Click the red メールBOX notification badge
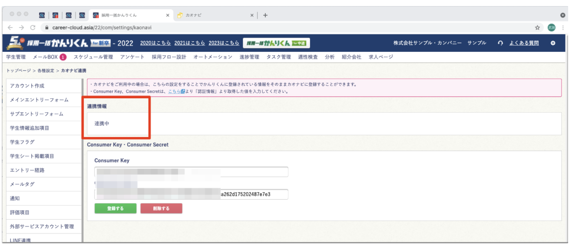Viewport: 569px width, 247px height. [x=63, y=57]
